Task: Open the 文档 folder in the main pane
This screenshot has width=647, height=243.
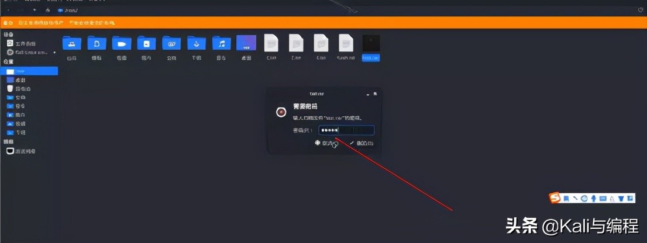Action: [171, 48]
